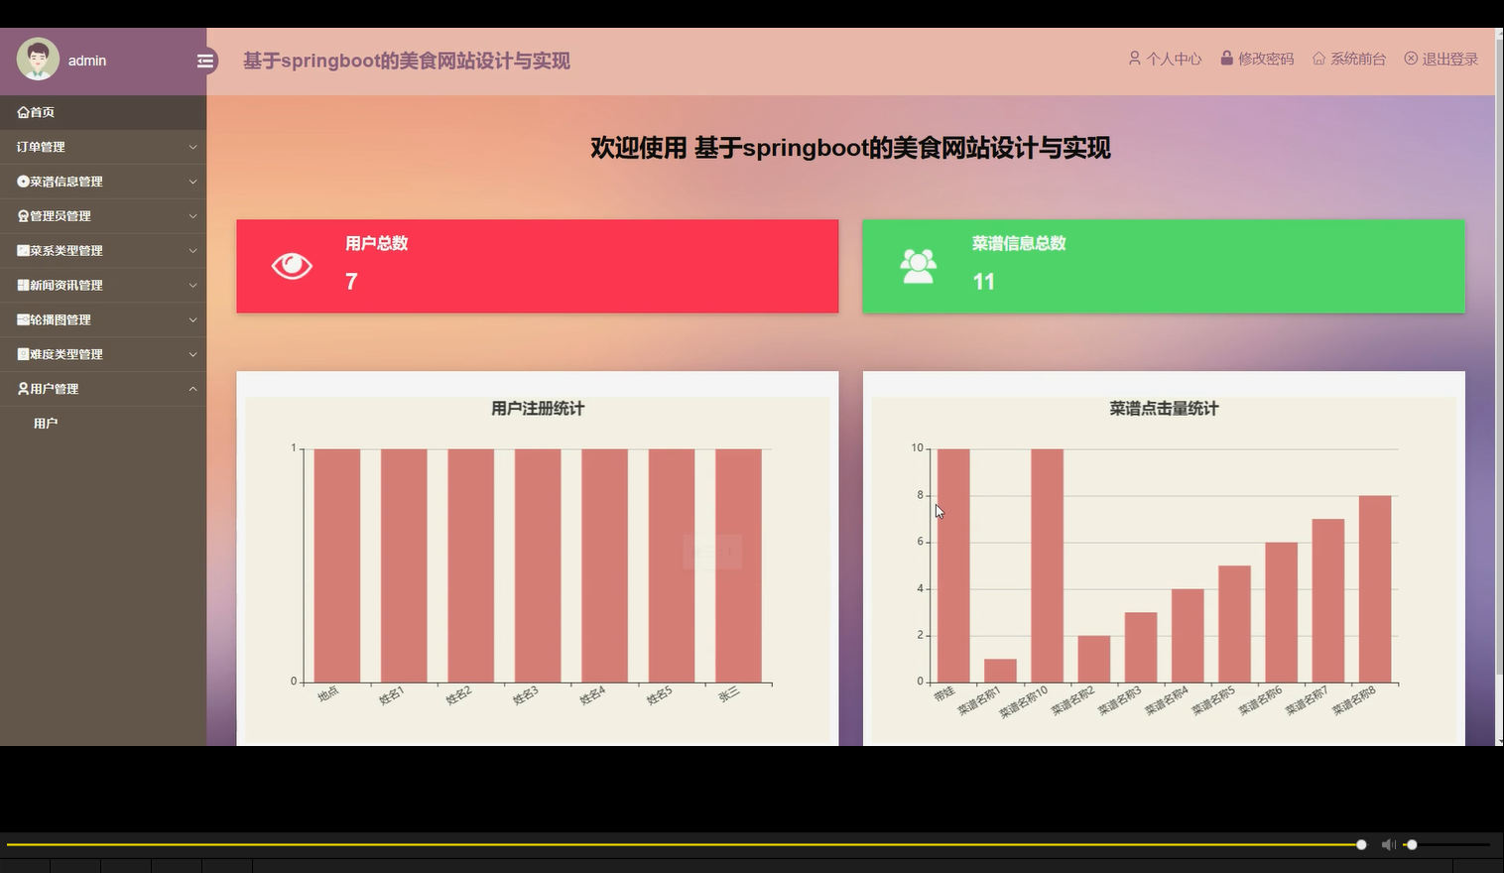Click the site title in the header
The width and height of the screenshot is (1504, 873).
click(407, 61)
